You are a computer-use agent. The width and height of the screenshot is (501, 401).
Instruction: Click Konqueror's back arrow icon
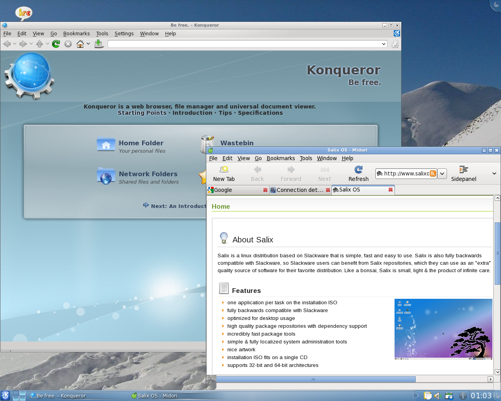(x=7, y=44)
